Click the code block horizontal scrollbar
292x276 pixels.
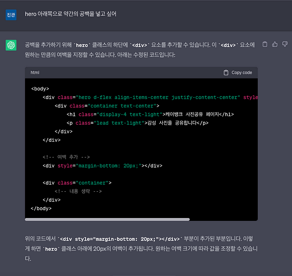tap(107, 219)
